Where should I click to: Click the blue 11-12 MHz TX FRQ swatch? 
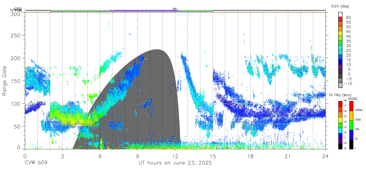(x=340, y=136)
